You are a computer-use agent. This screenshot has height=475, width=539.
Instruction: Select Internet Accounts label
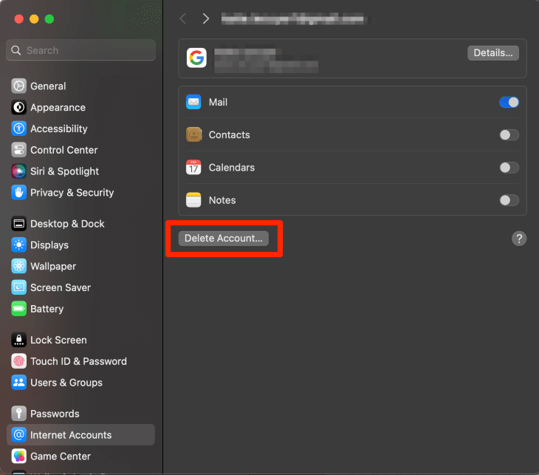(x=71, y=435)
